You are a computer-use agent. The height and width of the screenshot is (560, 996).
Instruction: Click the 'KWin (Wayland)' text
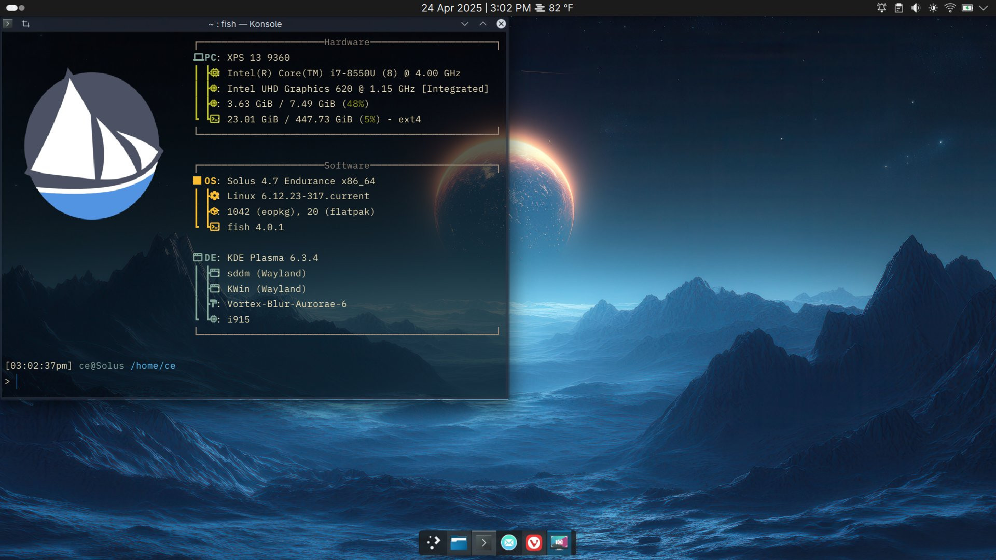(x=267, y=289)
